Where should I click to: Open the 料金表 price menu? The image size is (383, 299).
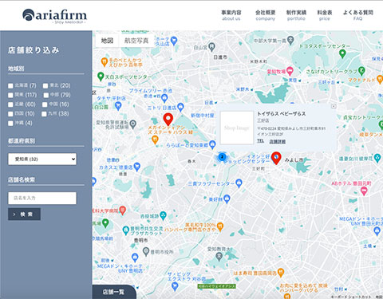click(325, 15)
